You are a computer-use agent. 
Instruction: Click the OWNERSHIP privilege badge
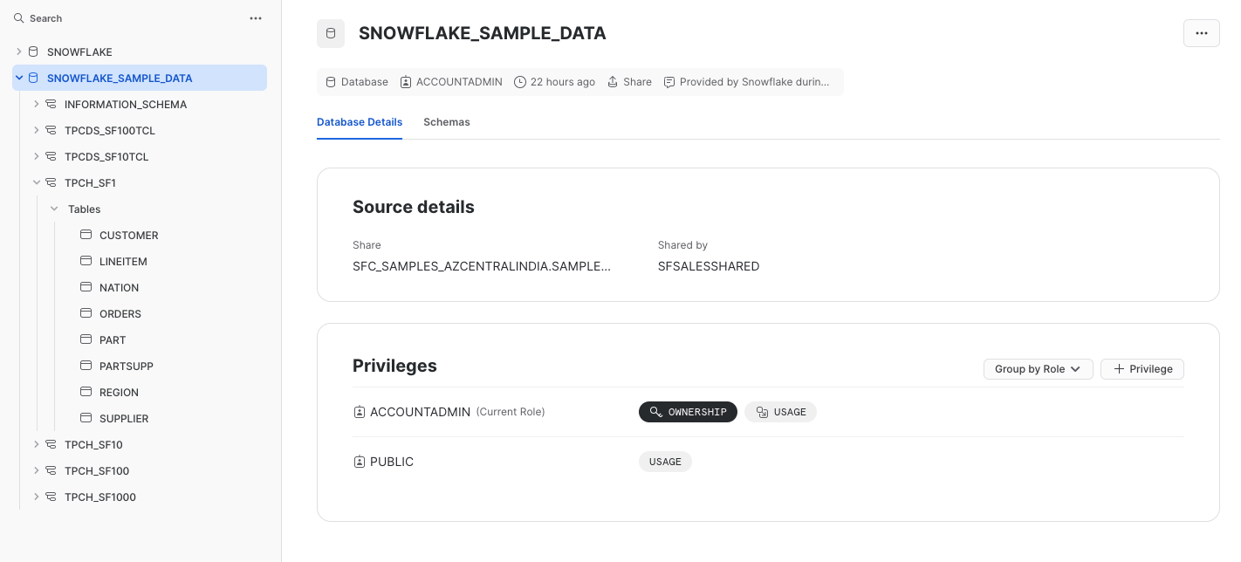(688, 412)
